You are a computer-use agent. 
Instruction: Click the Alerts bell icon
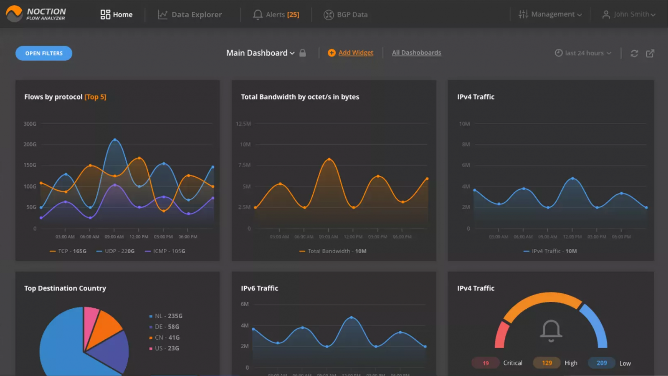click(x=258, y=14)
